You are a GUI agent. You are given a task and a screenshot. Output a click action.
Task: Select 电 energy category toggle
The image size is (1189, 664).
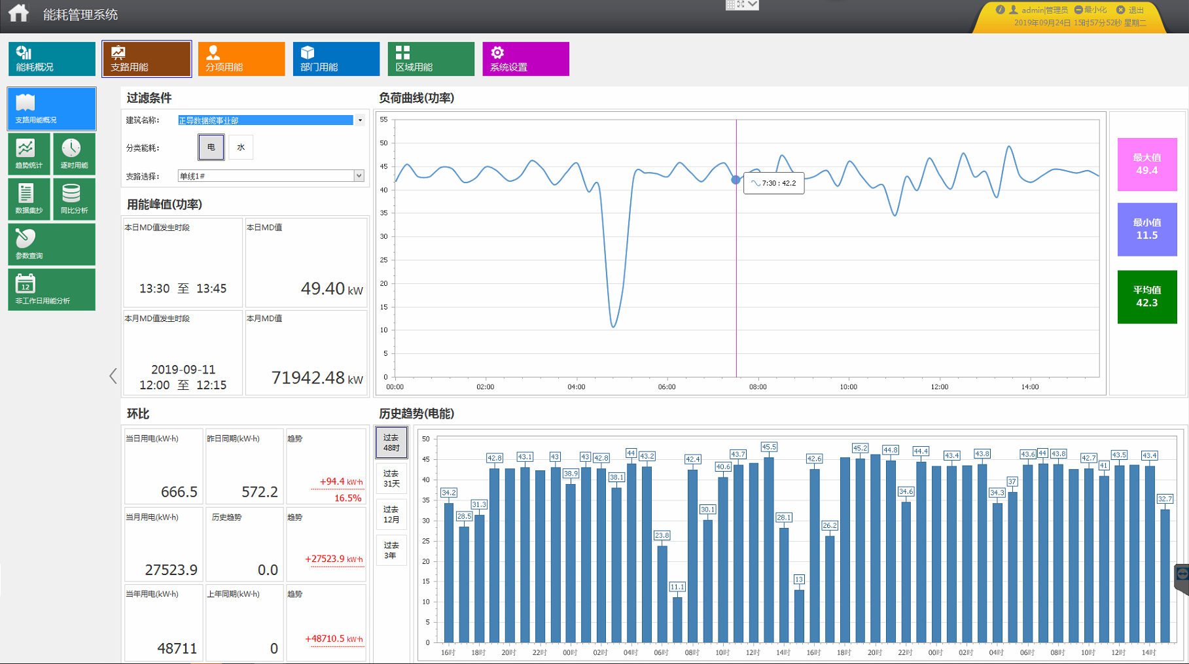pos(211,147)
